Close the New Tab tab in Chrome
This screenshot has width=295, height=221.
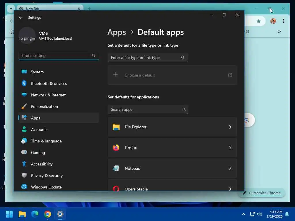click(x=79, y=9)
